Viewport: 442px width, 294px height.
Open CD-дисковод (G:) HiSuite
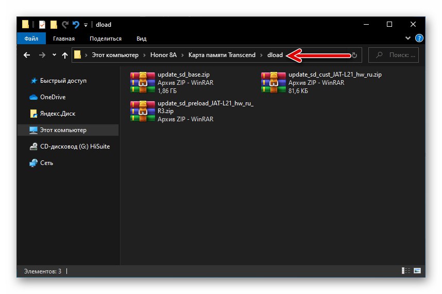tap(75, 146)
